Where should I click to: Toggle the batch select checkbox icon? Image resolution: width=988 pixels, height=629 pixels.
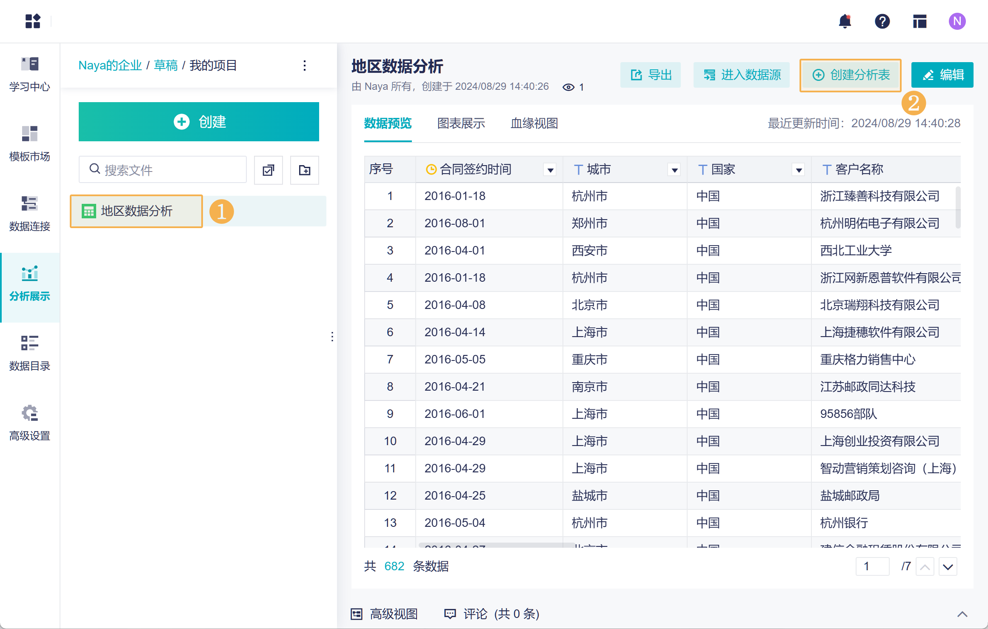(268, 170)
